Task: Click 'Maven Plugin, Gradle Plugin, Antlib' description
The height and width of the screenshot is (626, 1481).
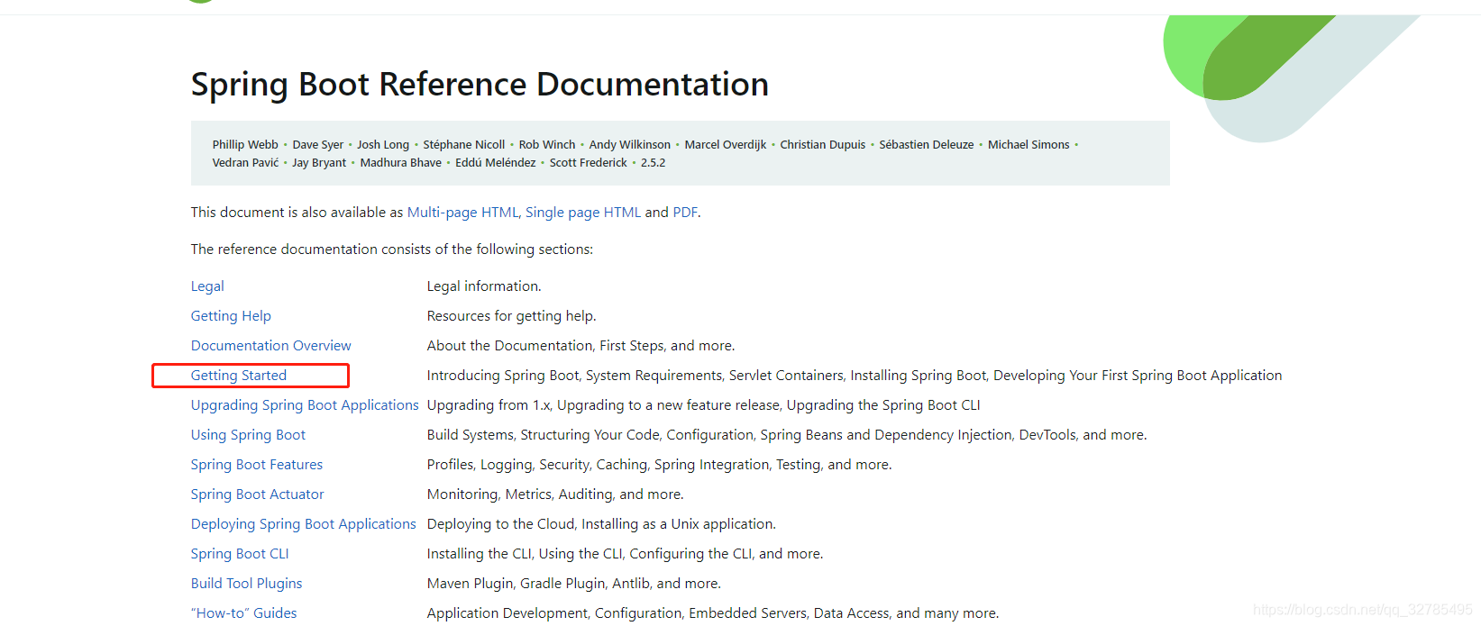Action: pyautogui.click(x=574, y=584)
